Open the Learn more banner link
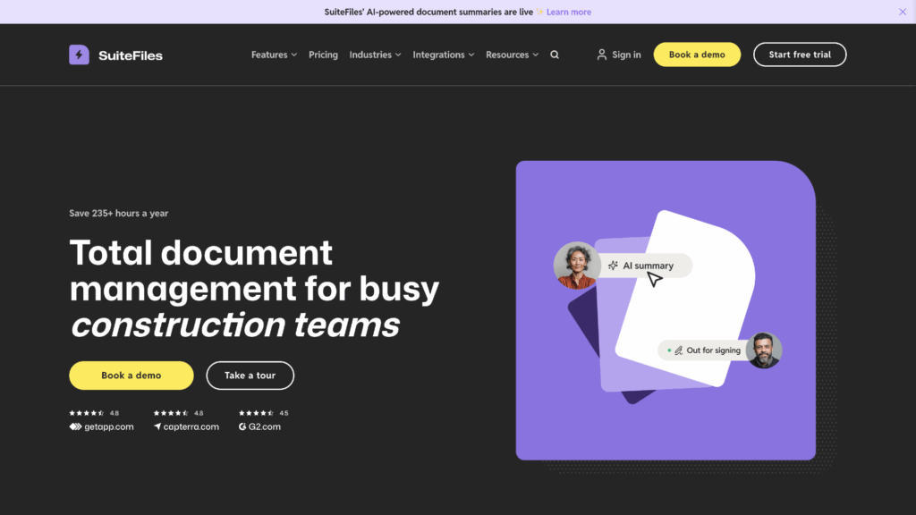The height and width of the screenshot is (515, 916). (568, 12)
